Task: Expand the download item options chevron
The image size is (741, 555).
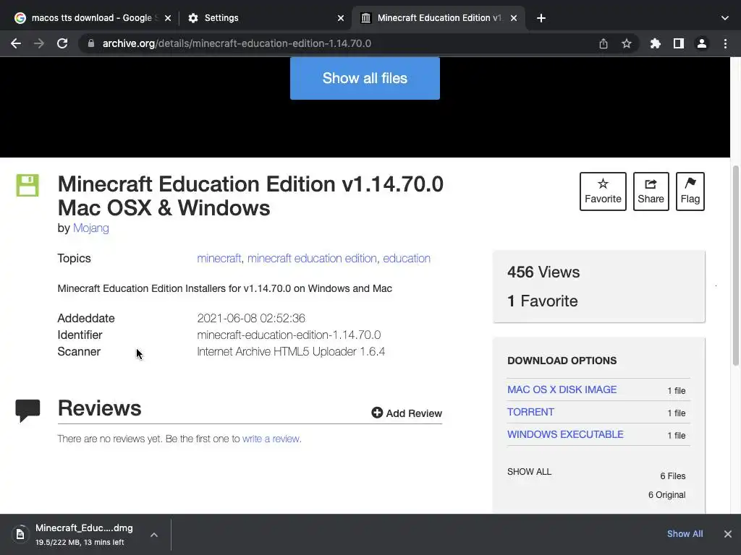Action: click(x=154, y=535)
